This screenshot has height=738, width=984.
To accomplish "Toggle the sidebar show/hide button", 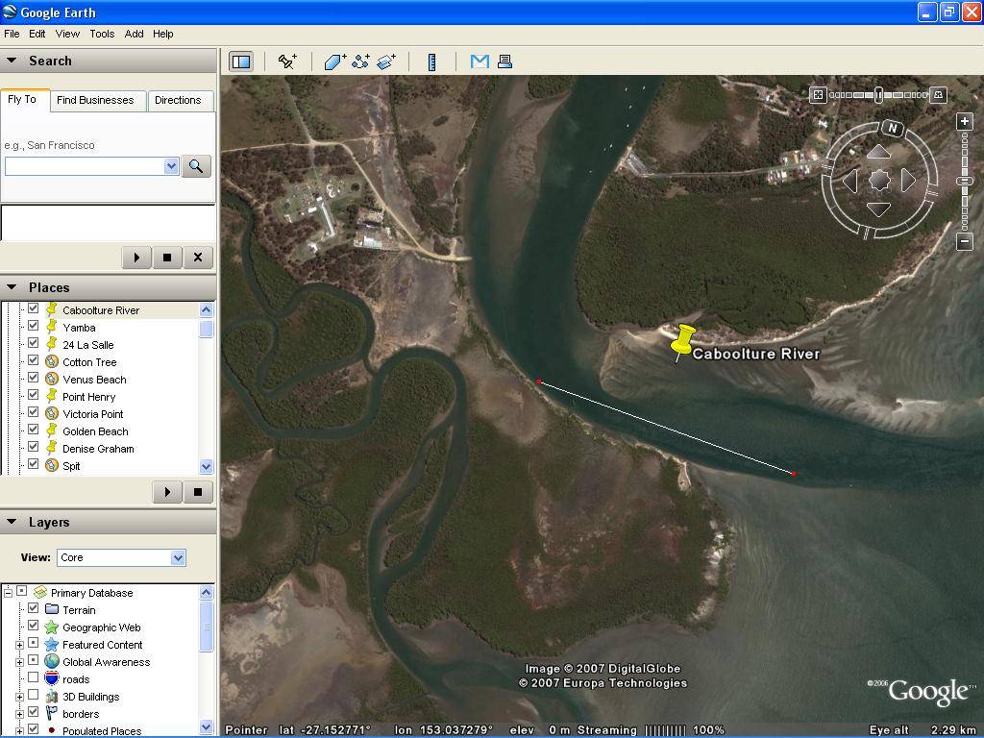I will pyautogui.click(x=241, y=61).
